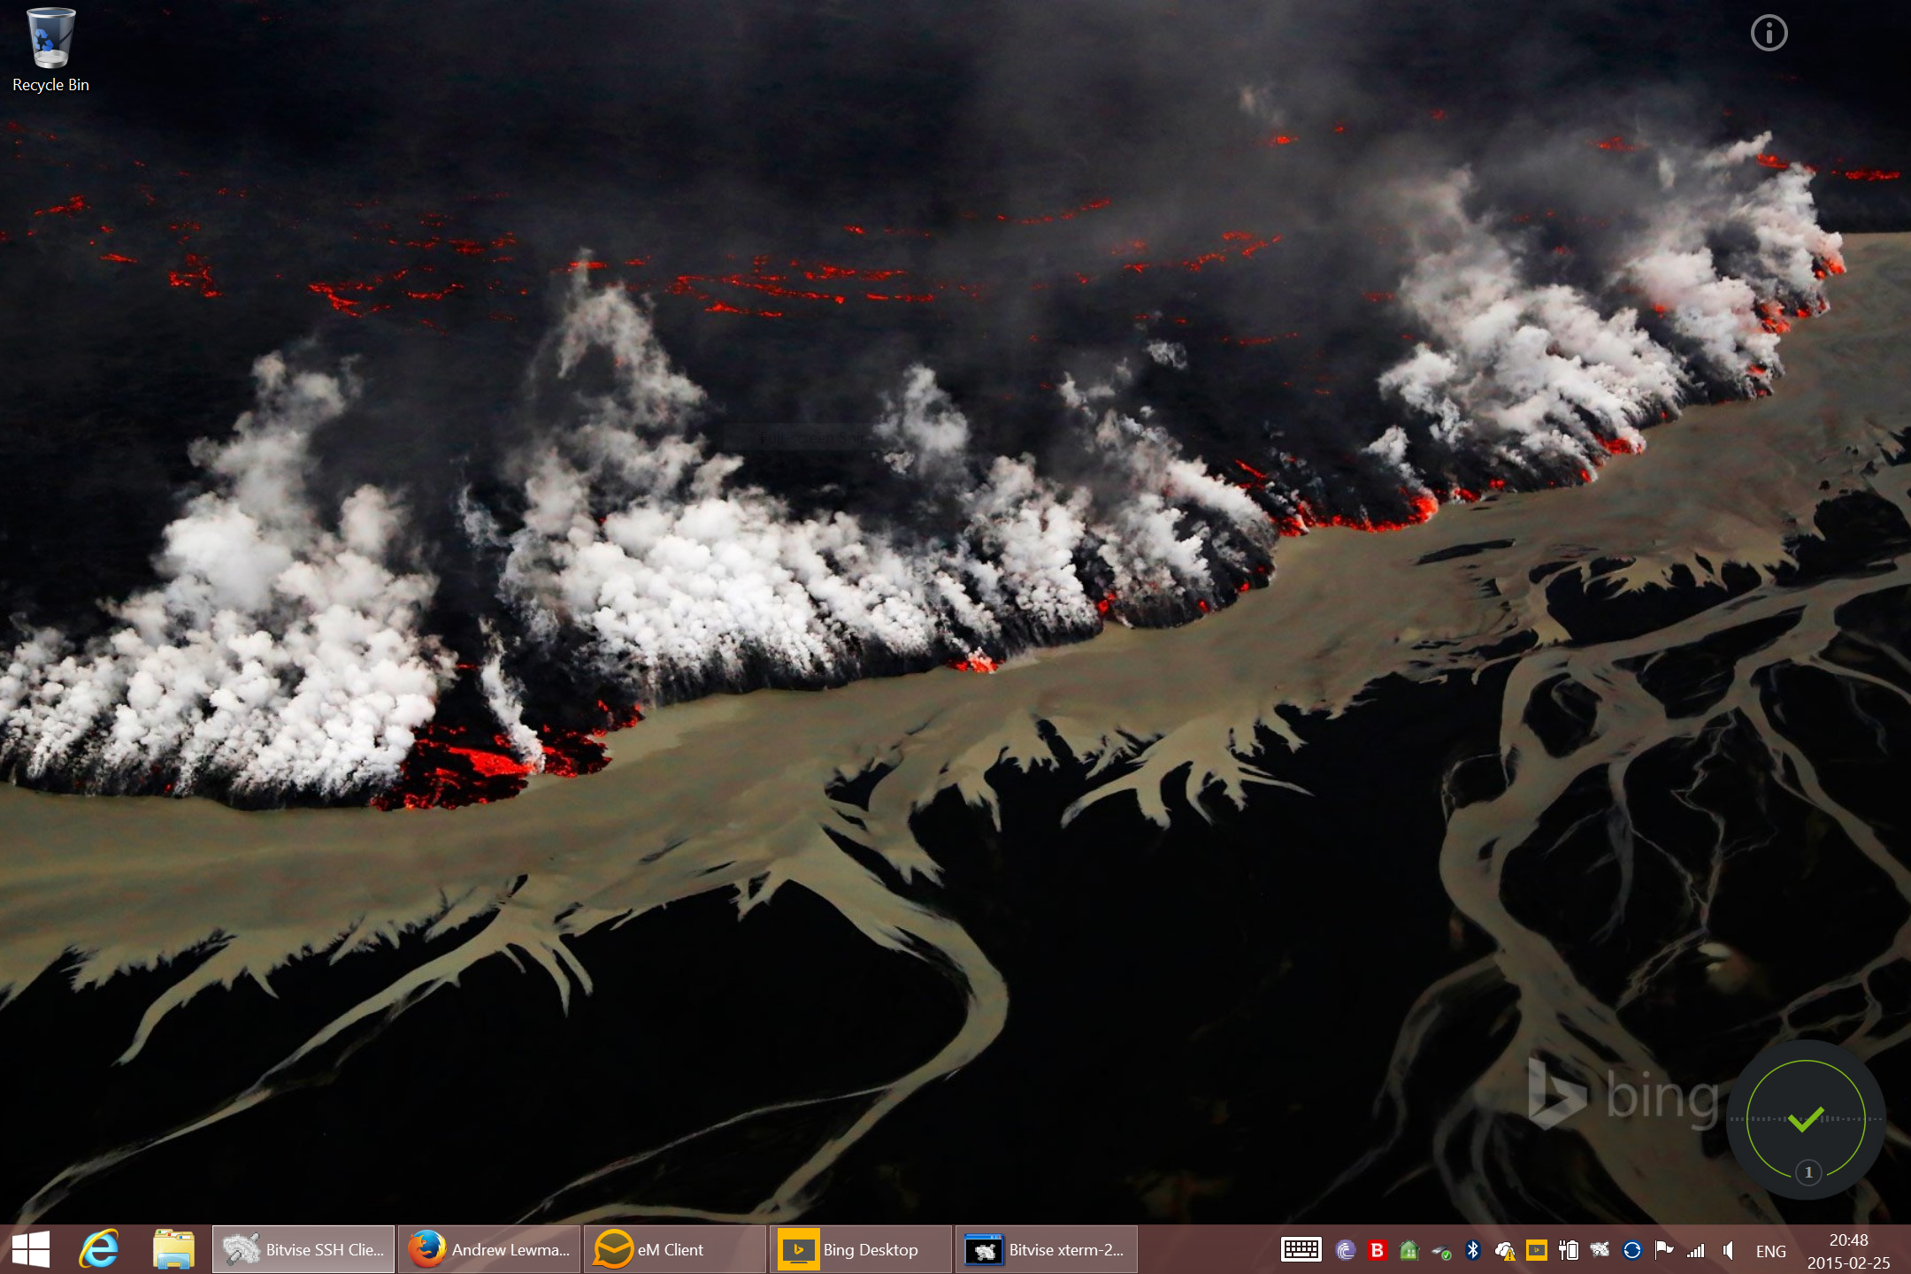This screenshot has width=1911, height=1274.
Task: Open the Action Center flag icon
Action: click(1663, 1249)
